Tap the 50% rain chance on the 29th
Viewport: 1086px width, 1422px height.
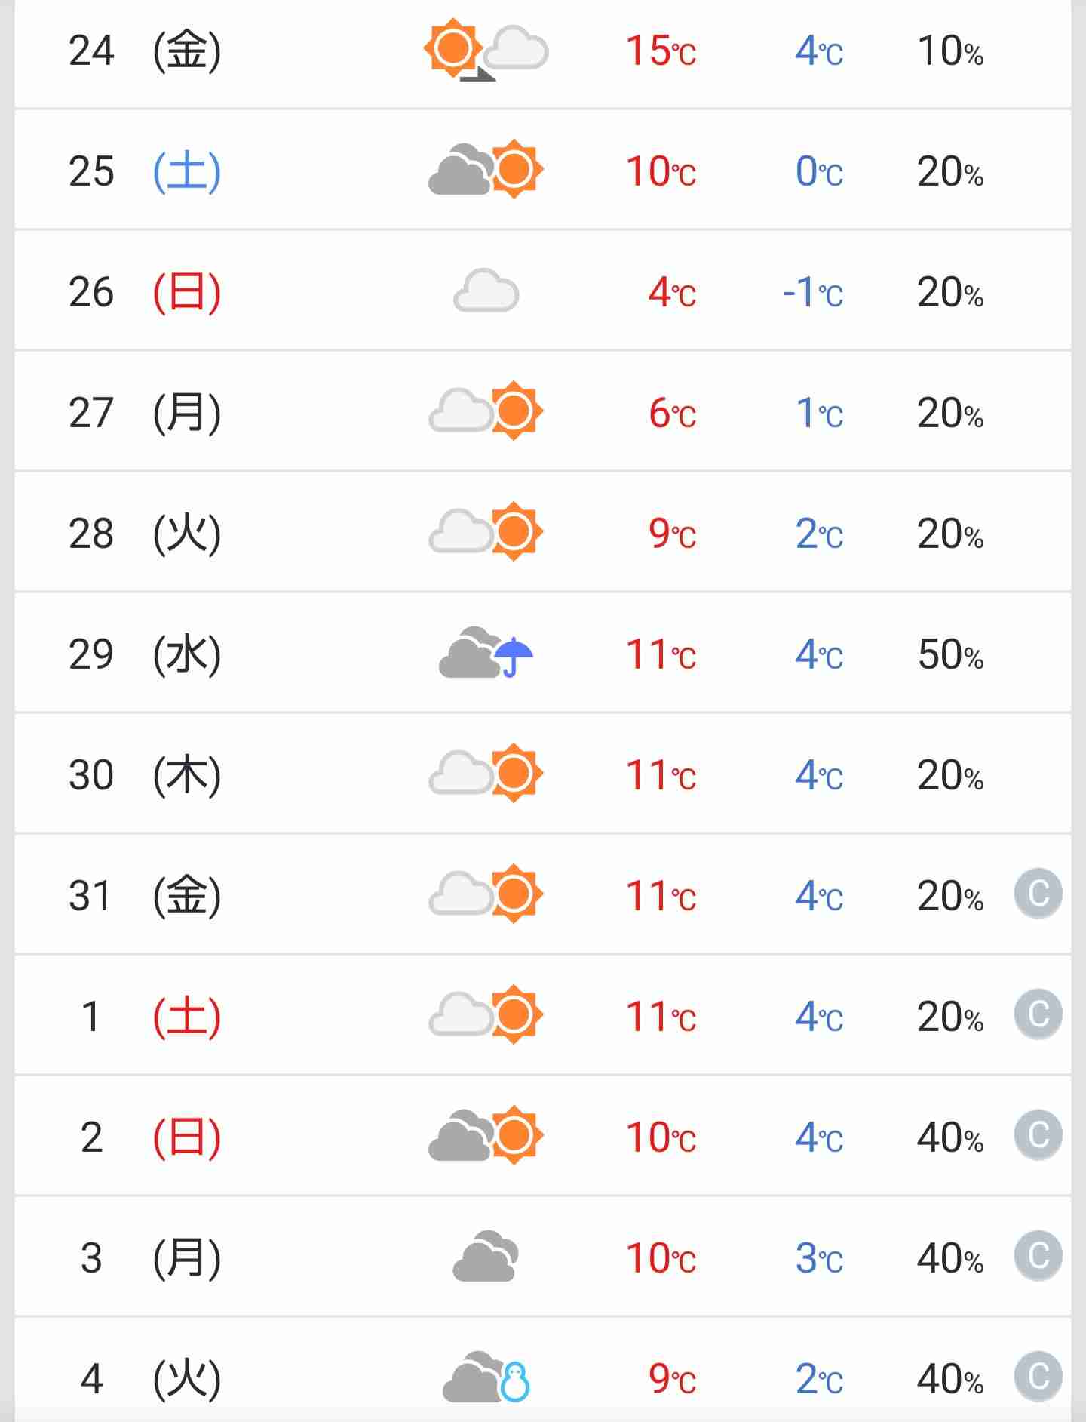click(950, 654)
